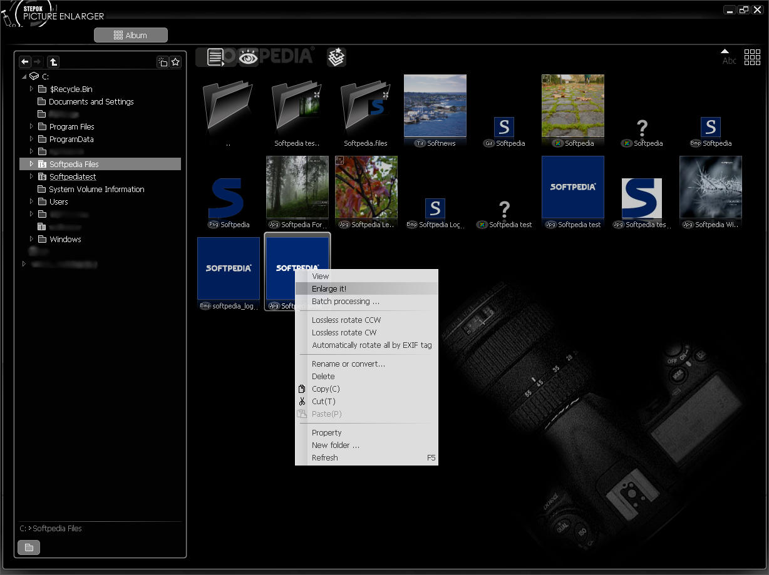Select Lossless rotate CCW
The width and height of the screenshot is (769, 575).
[366, 320]
